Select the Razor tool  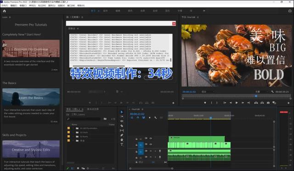(122, 126)
